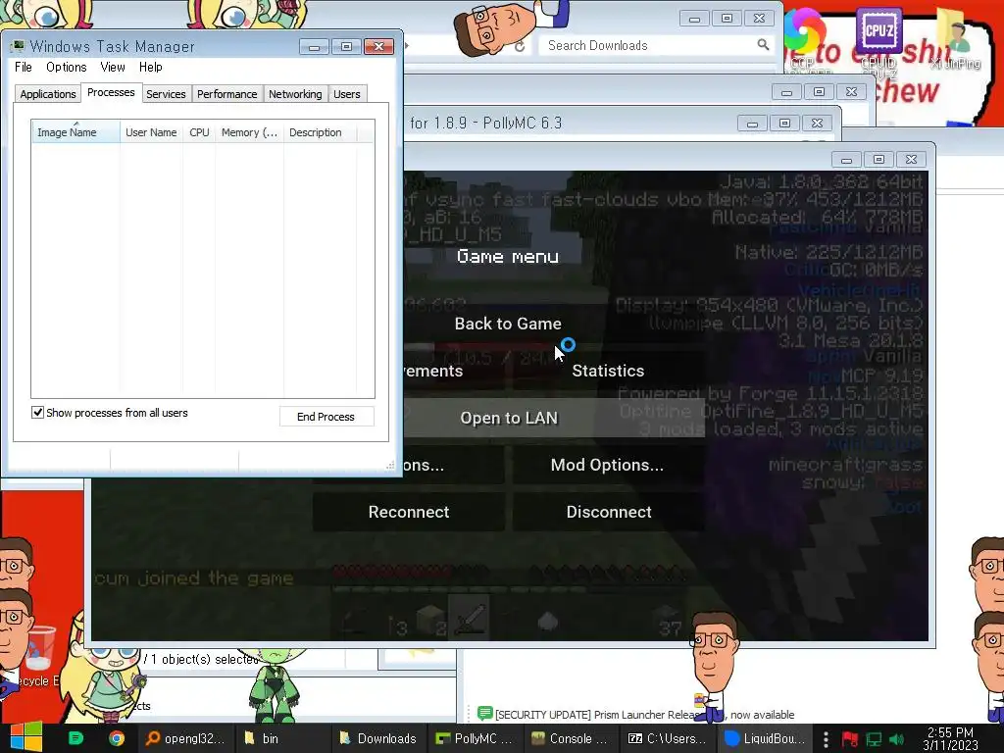The width and height of the screenshot is (1004, 753).
Task: Open the CPUID CPU-Z desktop icon
Action: [x=878, y=39]
